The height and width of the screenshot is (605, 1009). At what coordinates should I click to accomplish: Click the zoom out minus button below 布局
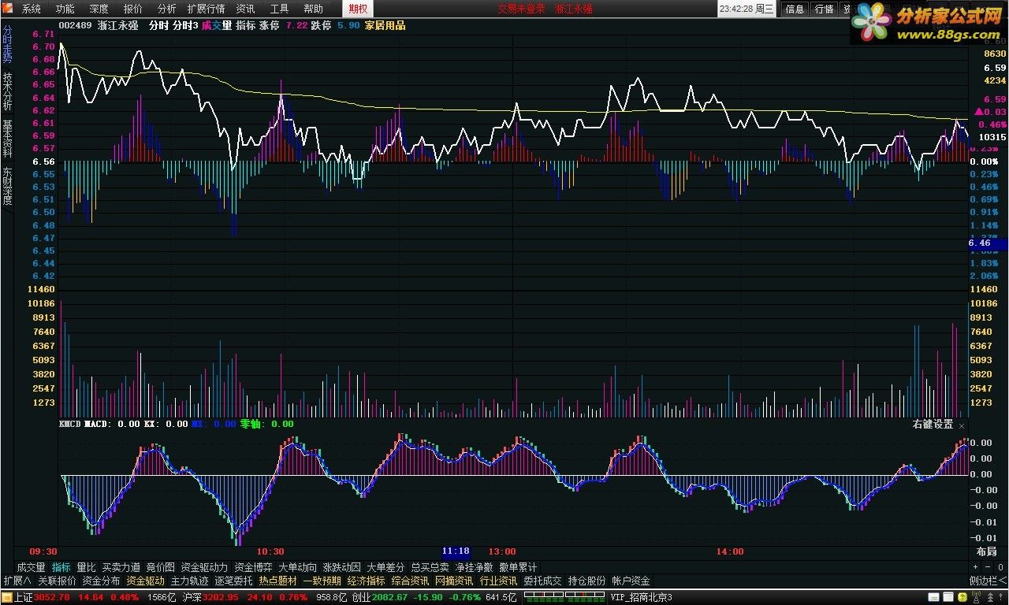click(x=988, y=567)
